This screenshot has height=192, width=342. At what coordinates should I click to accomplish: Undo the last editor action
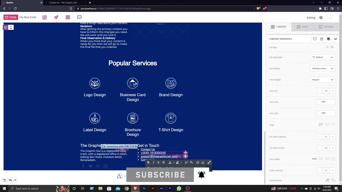pyautogui.click(x=10, y=180)
